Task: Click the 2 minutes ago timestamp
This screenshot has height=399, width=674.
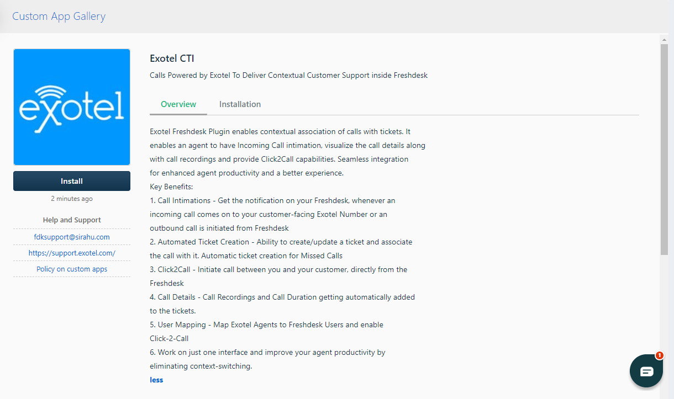Action: coord(72,199)
